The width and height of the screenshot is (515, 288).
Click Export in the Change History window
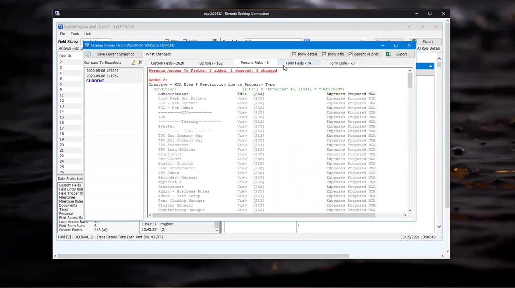(x=400, y=54)
